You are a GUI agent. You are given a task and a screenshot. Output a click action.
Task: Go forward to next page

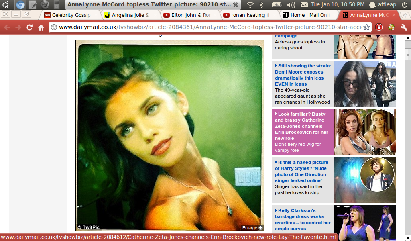(x=18, y=27)
